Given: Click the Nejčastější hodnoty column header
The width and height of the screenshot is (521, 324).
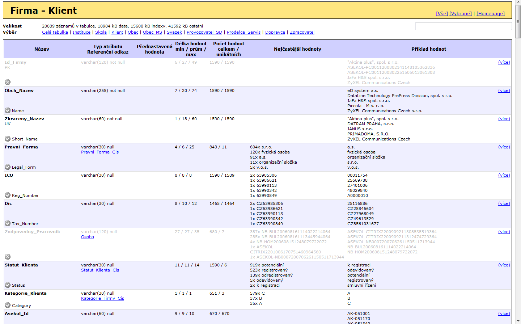Looking at the screenshot, I should [297, 49].
